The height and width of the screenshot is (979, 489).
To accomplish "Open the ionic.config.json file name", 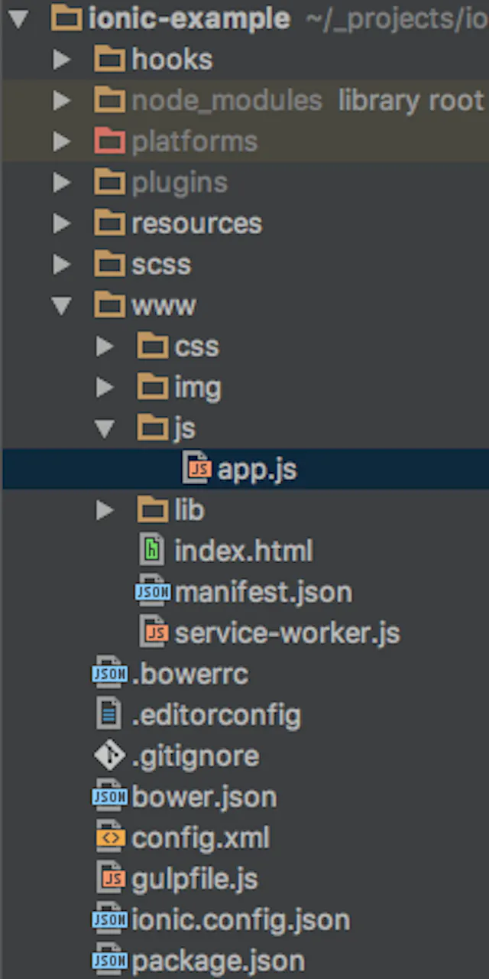I will click(x=241, y=921).
